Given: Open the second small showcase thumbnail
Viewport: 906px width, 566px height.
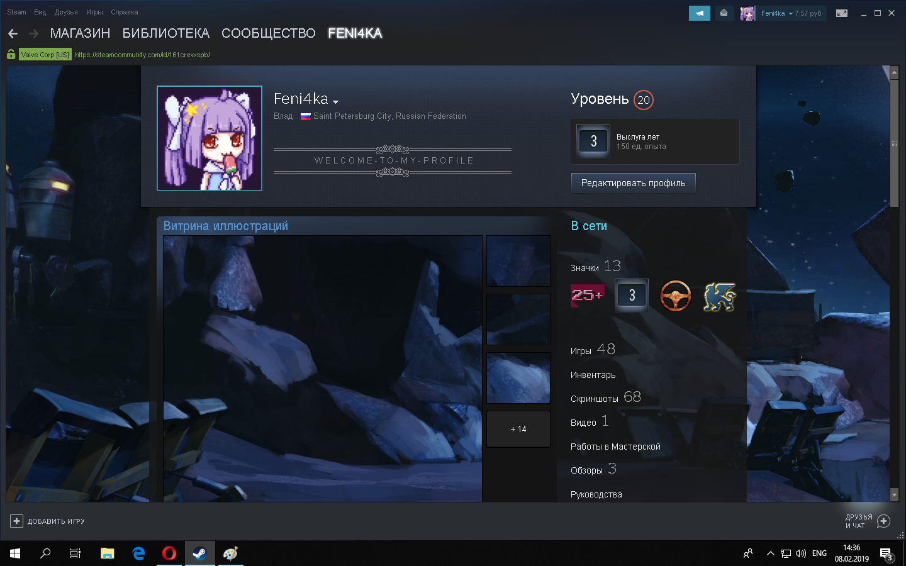Looking at the screenshot, I should [x=518, y=319].
